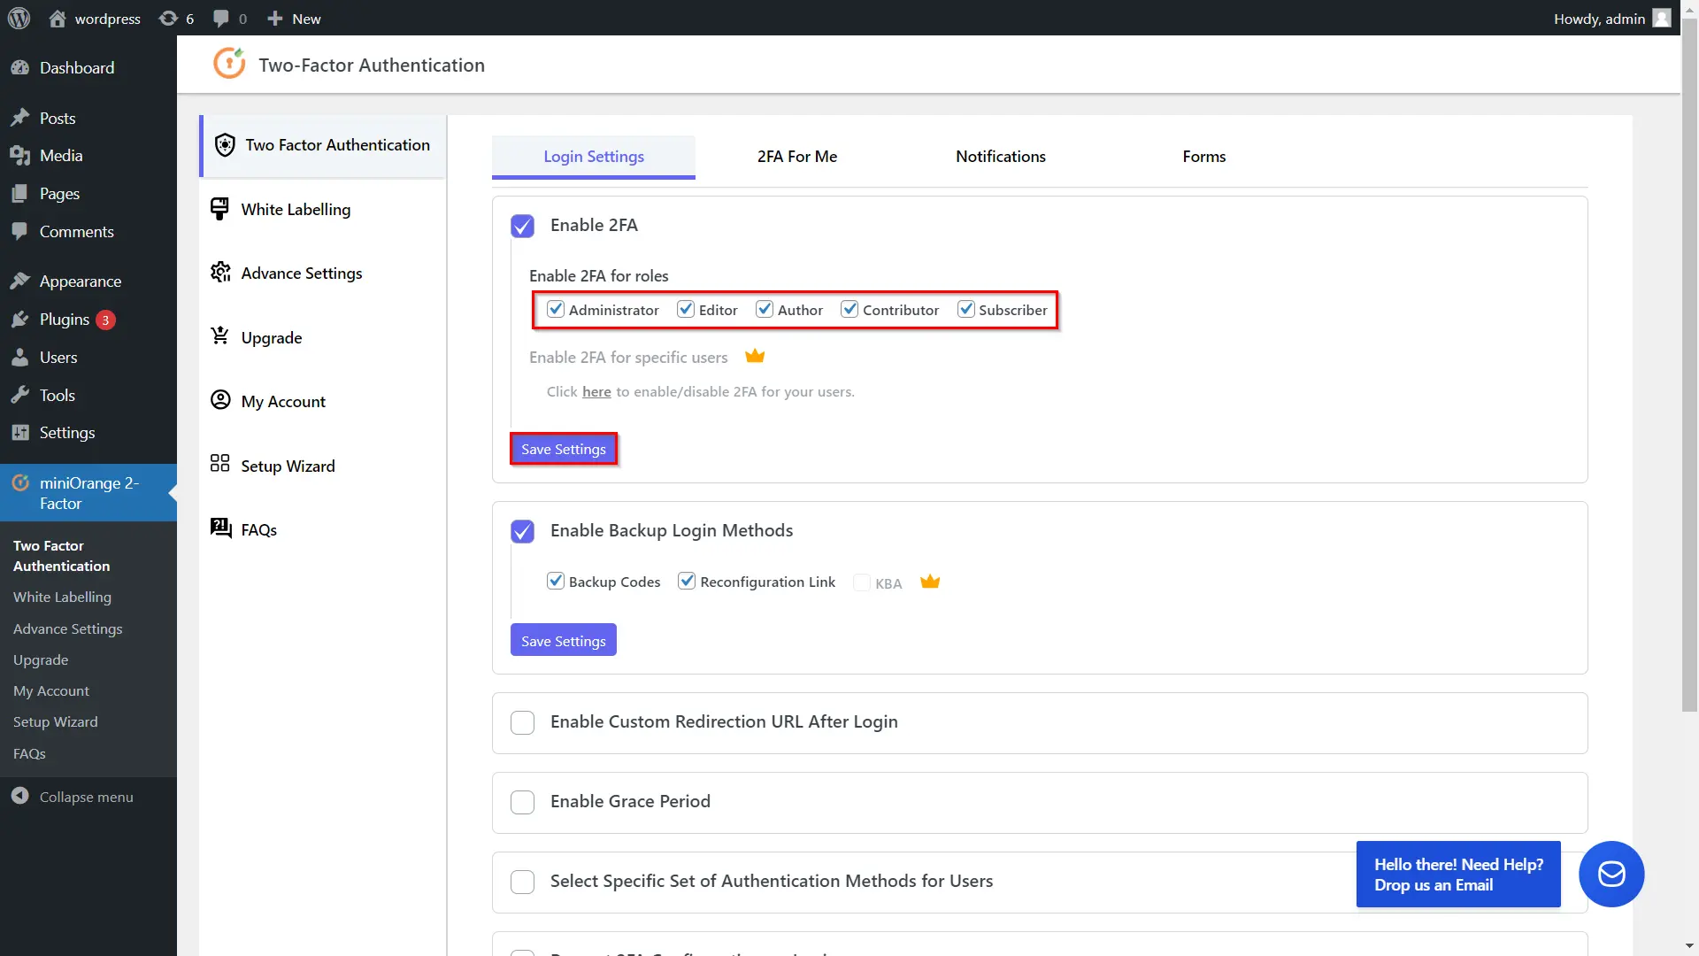Toggle the Subscriber role checkbox for 2FA

[x=966, y=309]
